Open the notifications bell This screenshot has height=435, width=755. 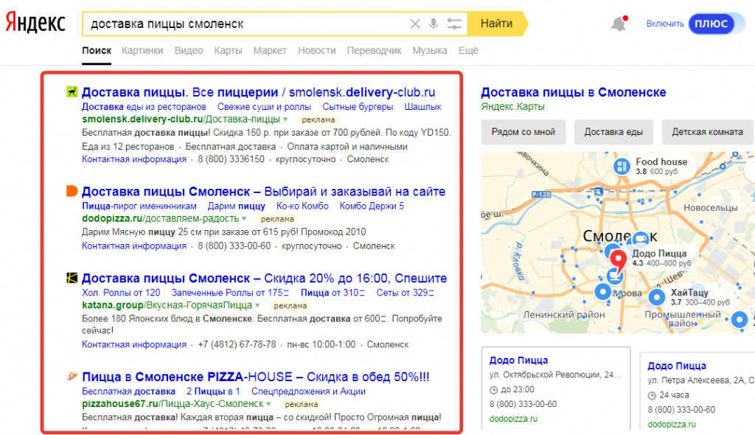619,24
